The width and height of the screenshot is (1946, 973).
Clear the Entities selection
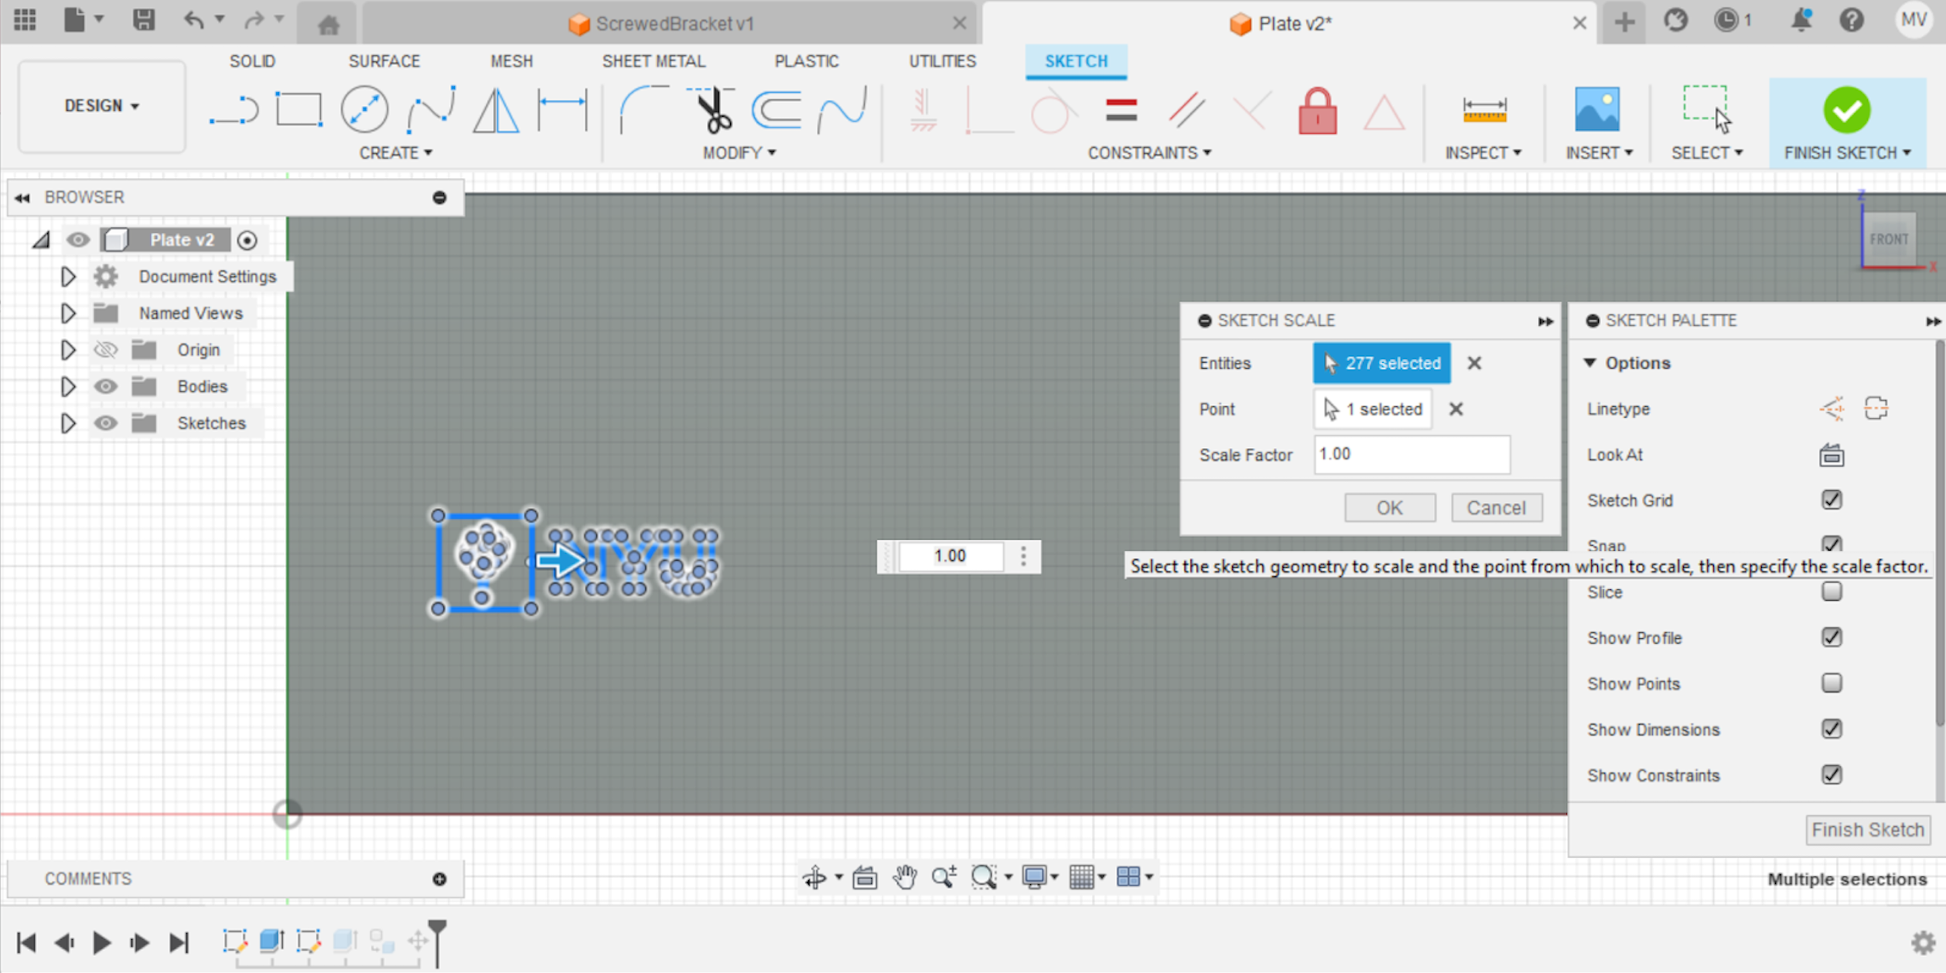tap(1474, 363)
